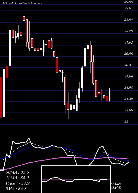
Task: Click the 35.64 price axis label
Action: point(129,76)
